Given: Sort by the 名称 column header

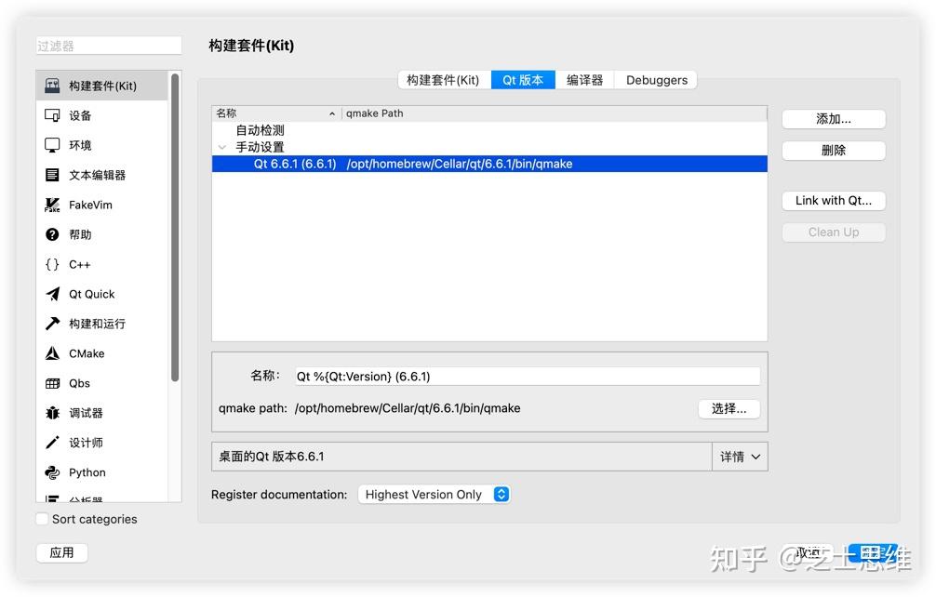Looking at the screenshot, I should [276, 113].
